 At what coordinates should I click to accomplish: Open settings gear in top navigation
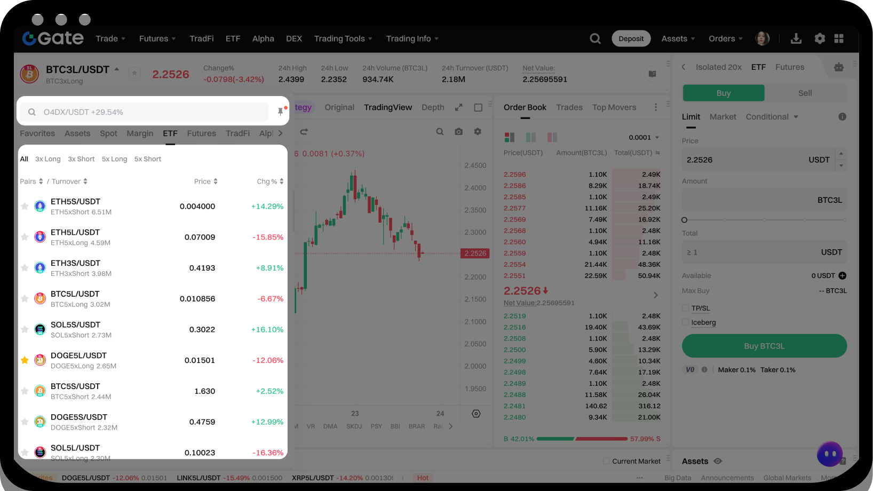tap(820, 38)
